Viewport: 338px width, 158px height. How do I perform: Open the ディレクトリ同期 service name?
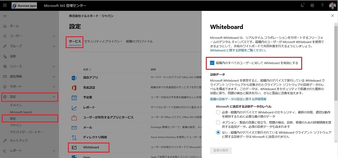(95, 137)
